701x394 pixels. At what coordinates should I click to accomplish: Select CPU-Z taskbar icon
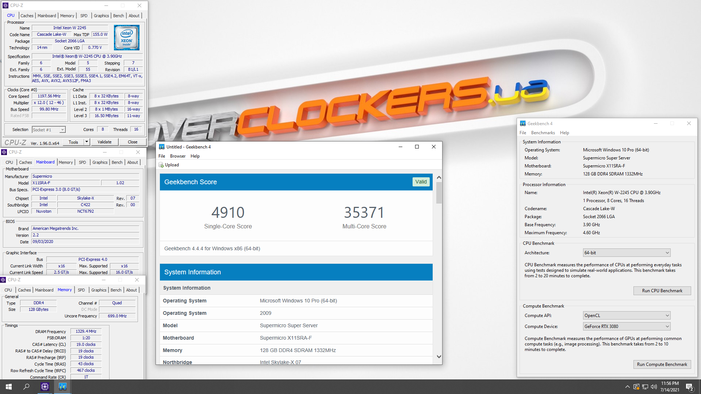pos(45,387)
